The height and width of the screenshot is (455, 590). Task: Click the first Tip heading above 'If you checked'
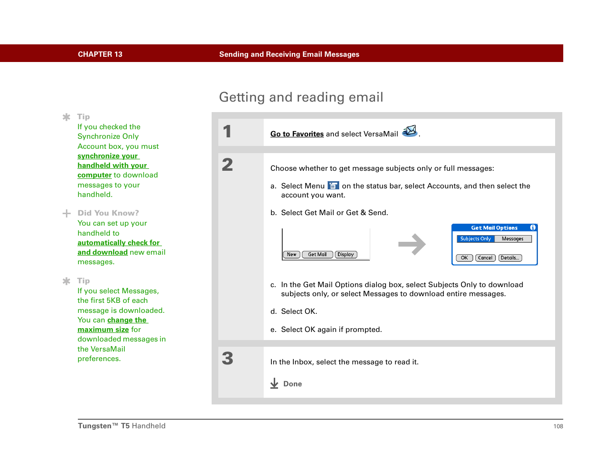(84, 117)
